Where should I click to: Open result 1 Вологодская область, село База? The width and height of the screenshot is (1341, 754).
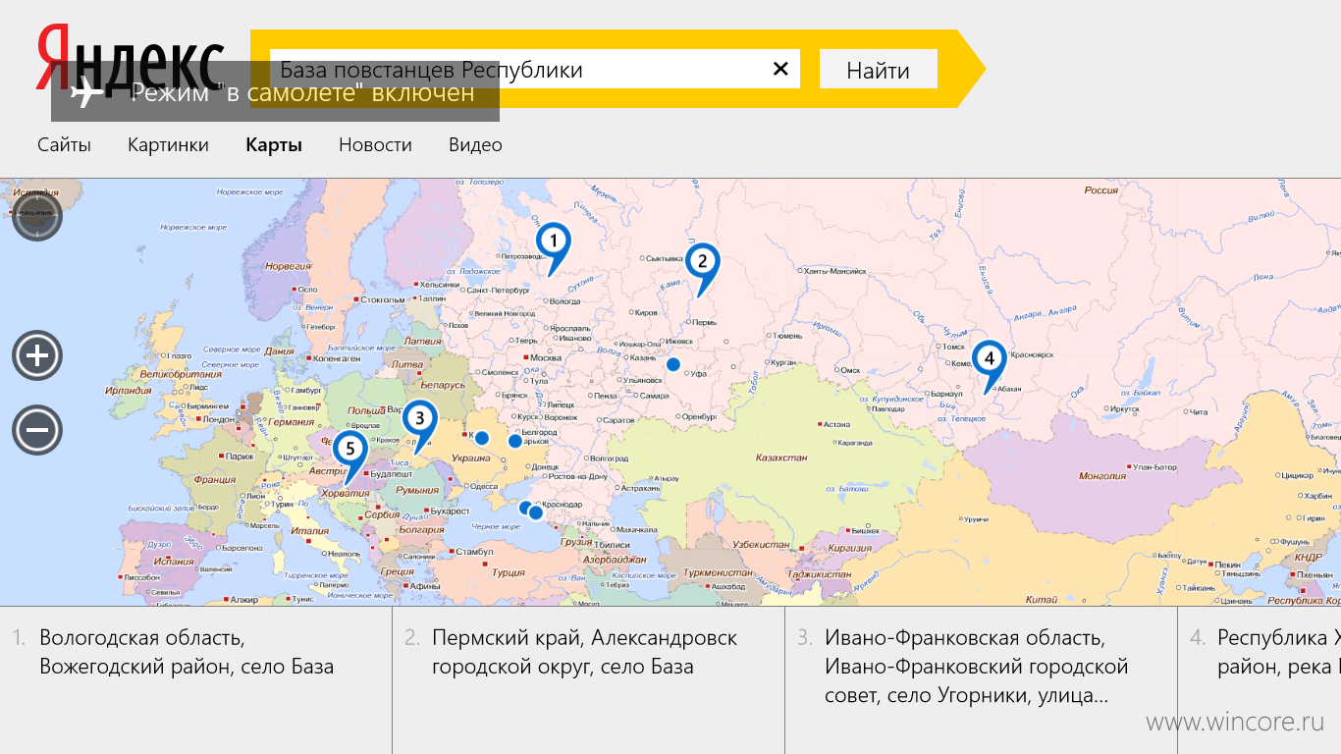click(196, 680)
